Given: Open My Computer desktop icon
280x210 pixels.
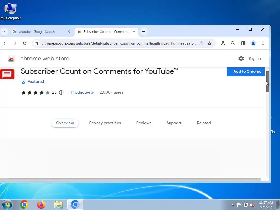Looking at the screenshot, I should pyautogui.click(x=11, y=11).
